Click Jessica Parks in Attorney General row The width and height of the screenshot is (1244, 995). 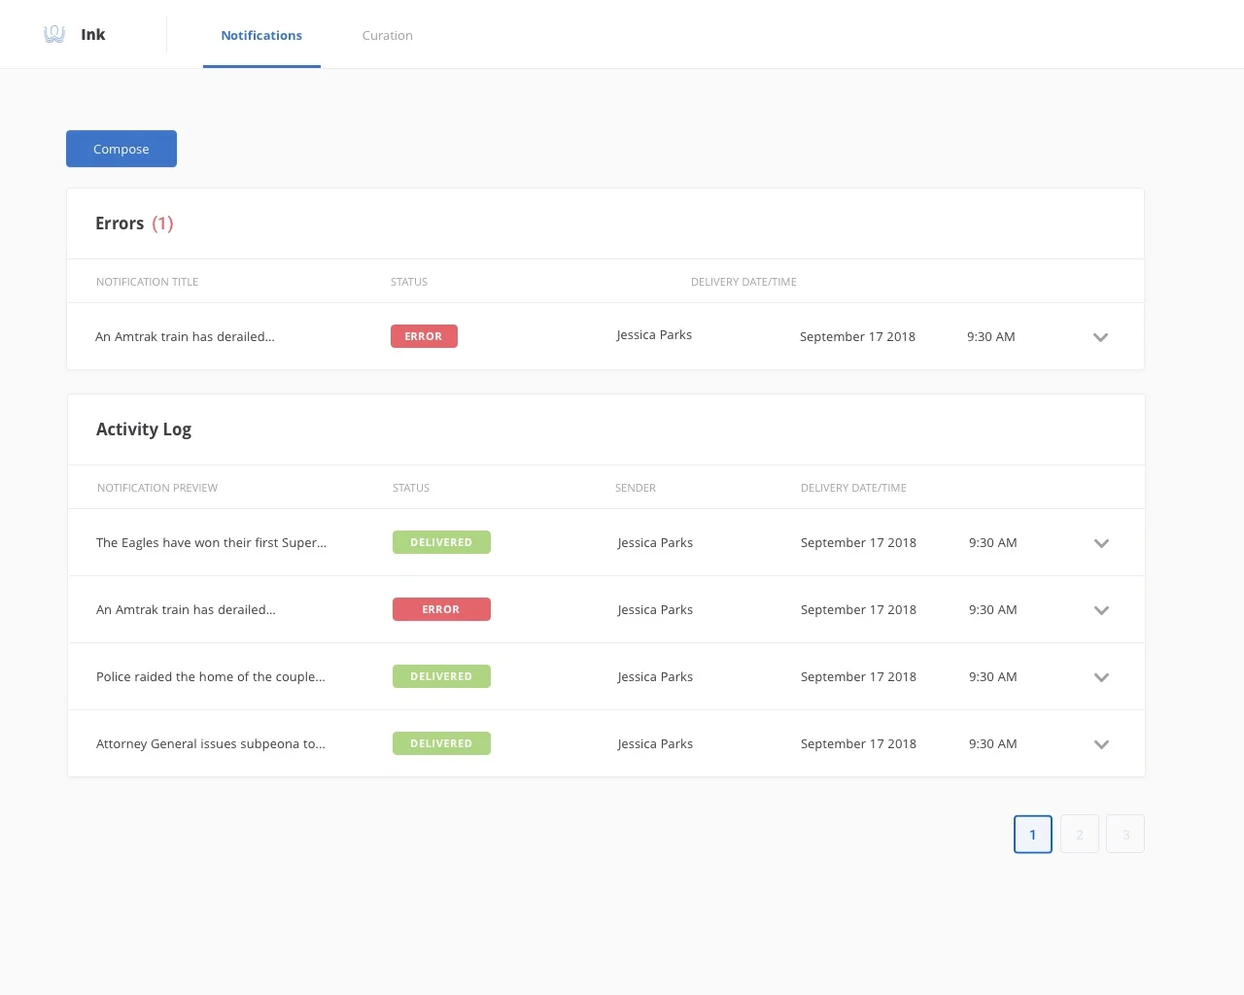point(655,743)
